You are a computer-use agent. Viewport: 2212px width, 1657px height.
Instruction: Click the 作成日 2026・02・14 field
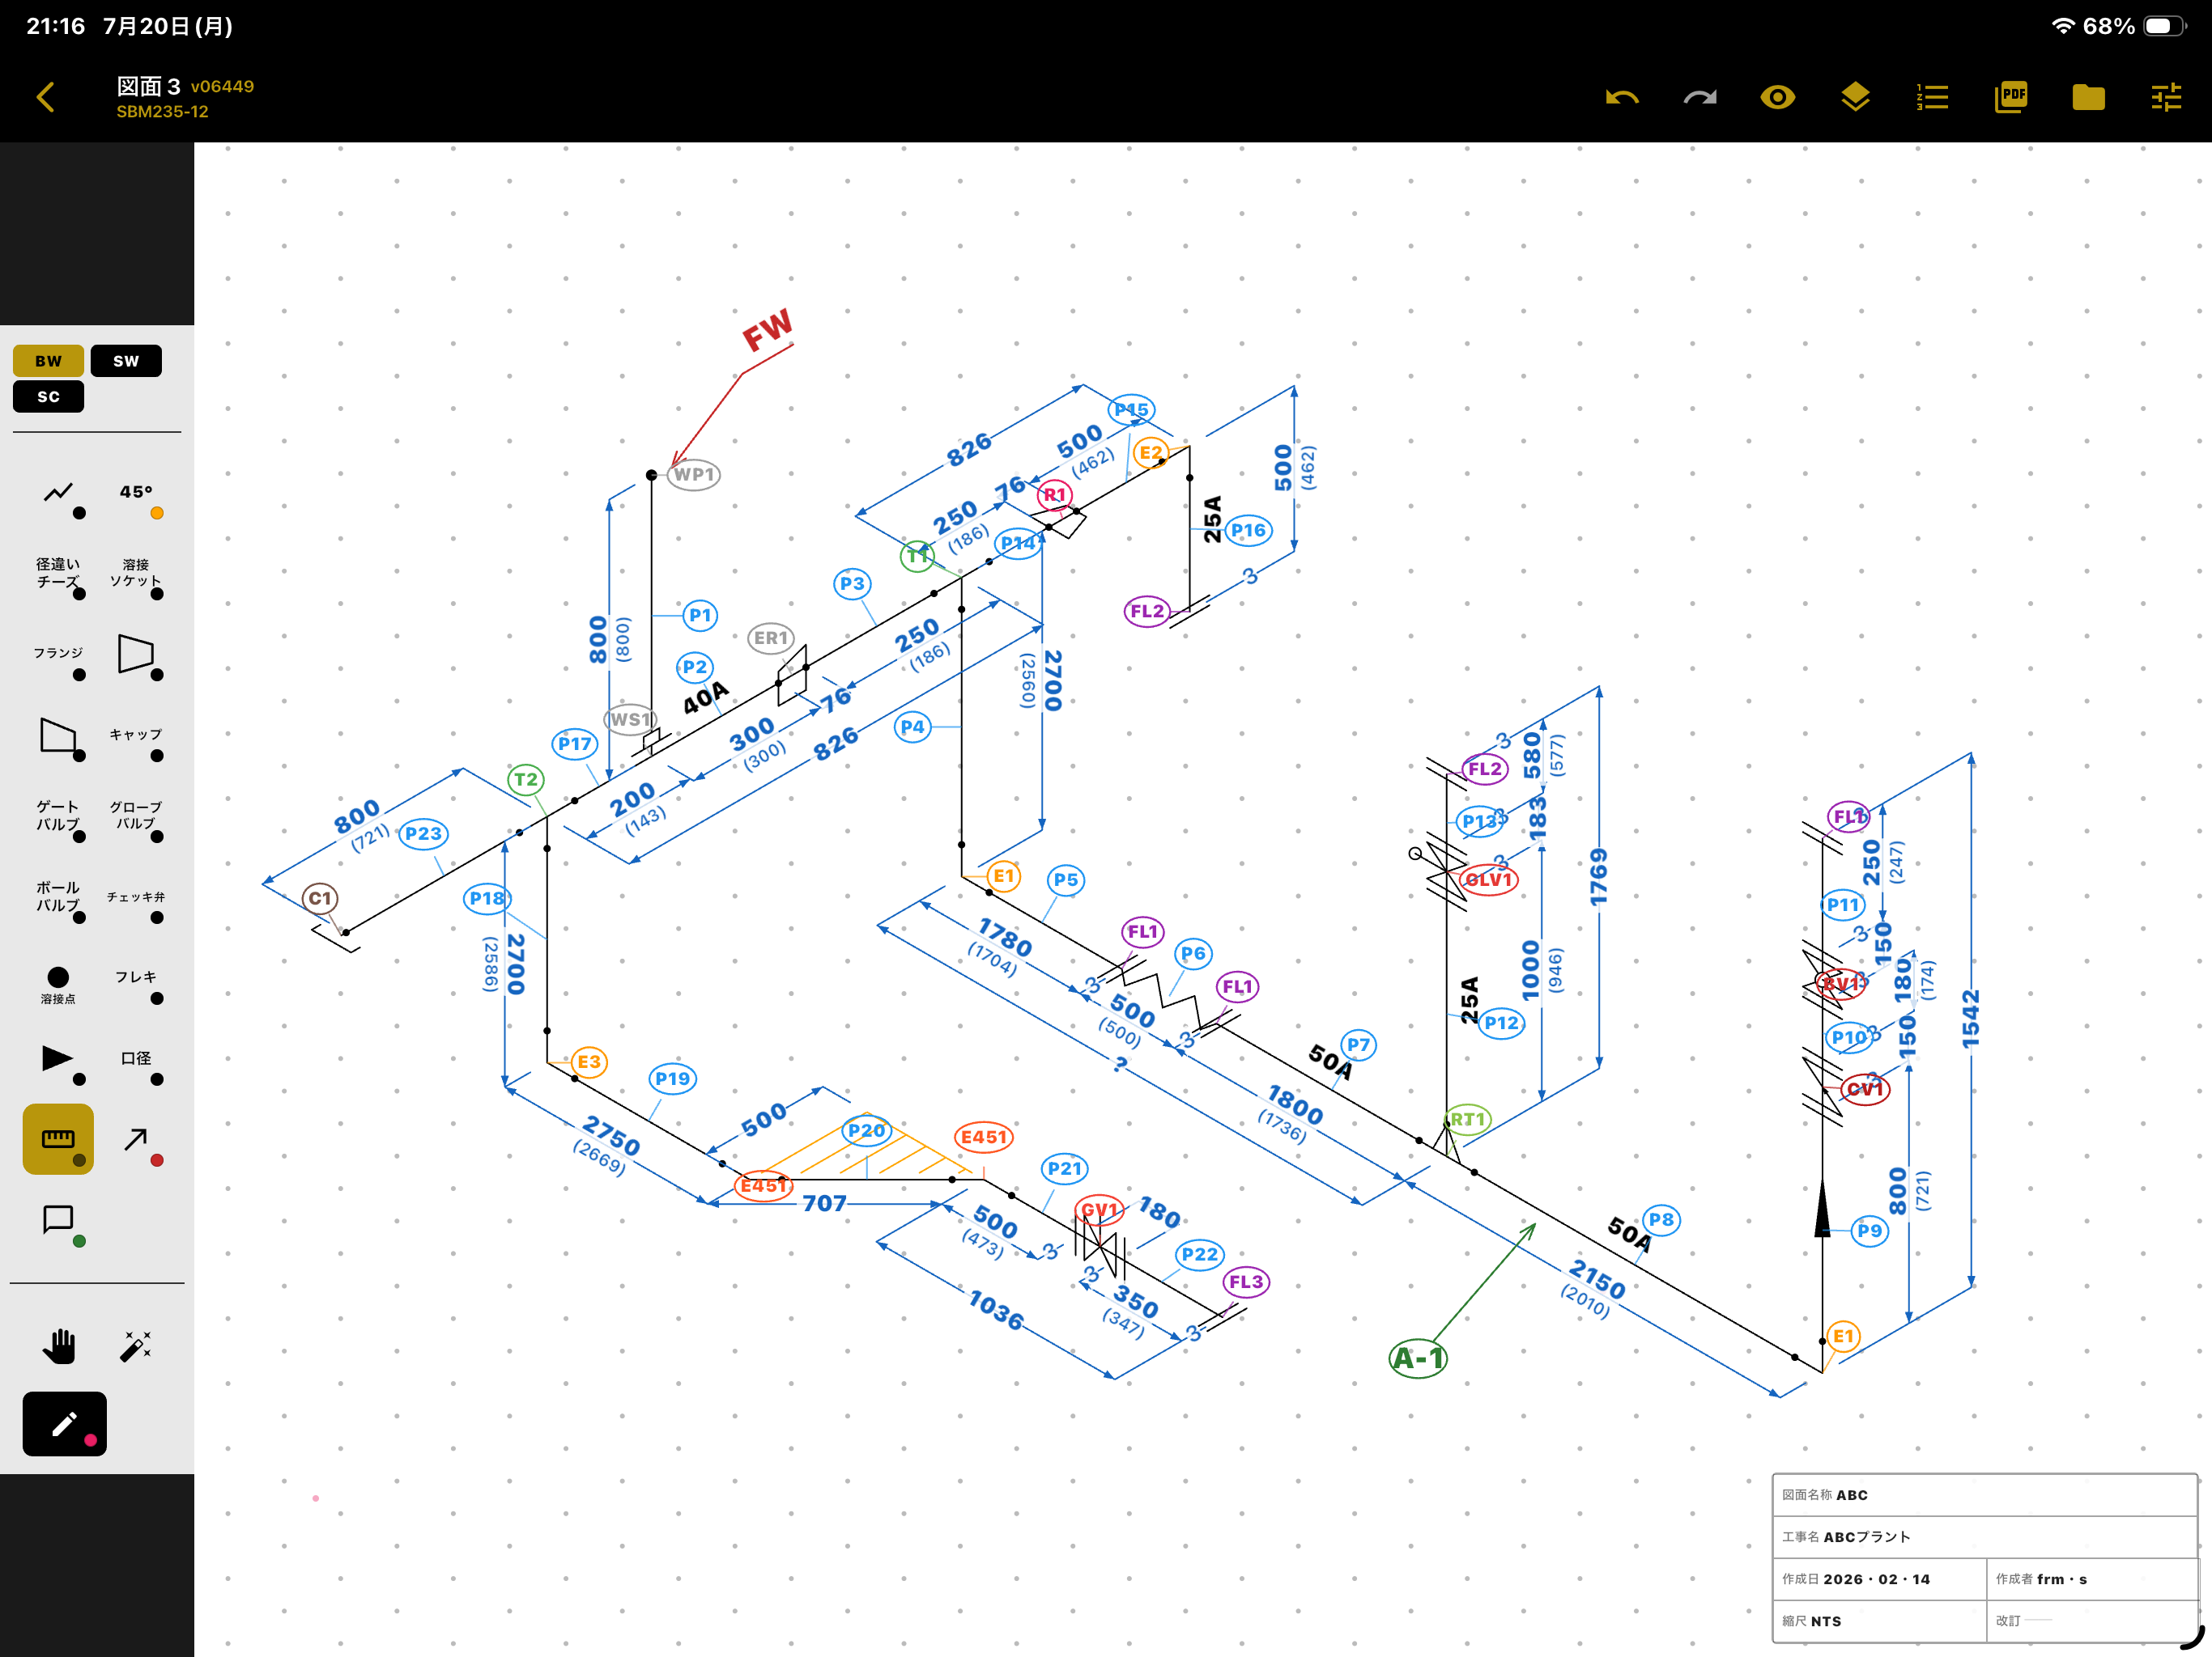click(1879, 1579)
